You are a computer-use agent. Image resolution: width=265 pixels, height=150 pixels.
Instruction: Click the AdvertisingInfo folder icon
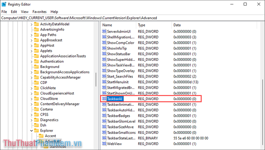click(36, 29)
